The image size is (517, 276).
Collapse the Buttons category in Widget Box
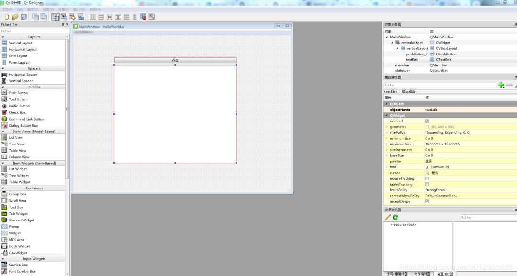point(3,87)
